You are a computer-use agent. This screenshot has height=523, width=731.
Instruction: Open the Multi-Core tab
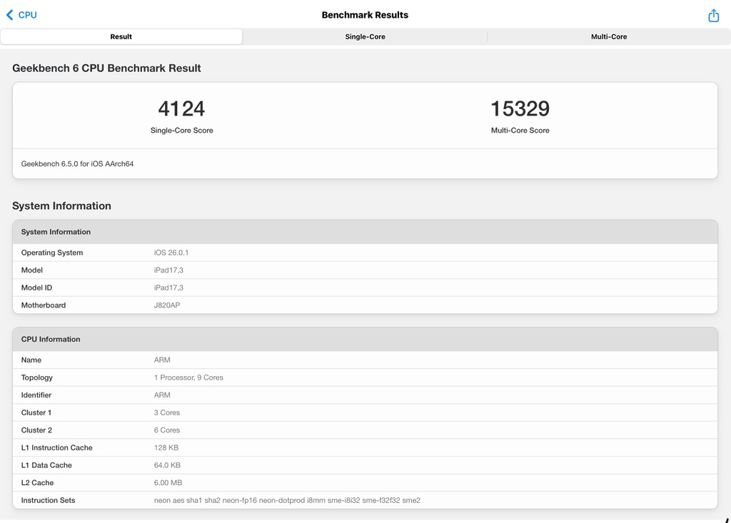[608, 36]
